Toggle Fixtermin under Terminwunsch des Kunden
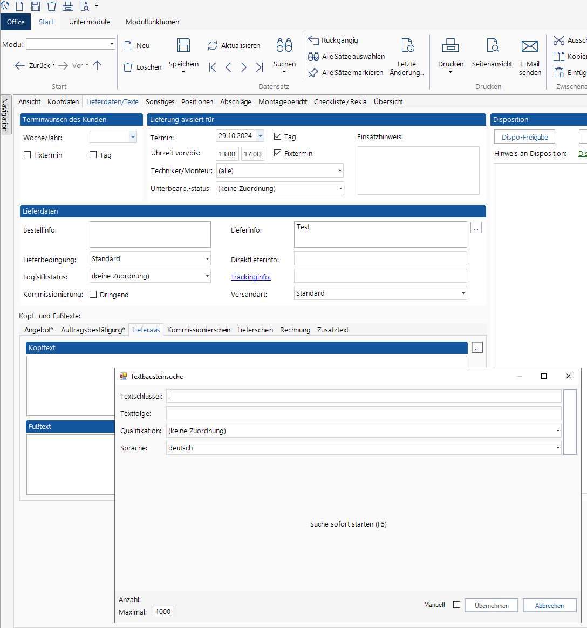 [x=27, y=155]
